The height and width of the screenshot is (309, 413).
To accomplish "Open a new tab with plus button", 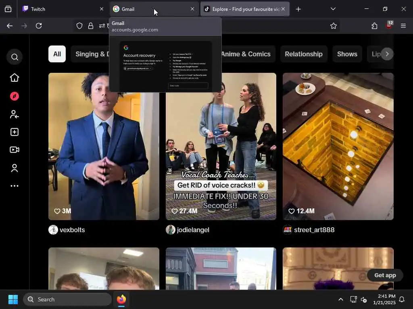I will [298, 9].
